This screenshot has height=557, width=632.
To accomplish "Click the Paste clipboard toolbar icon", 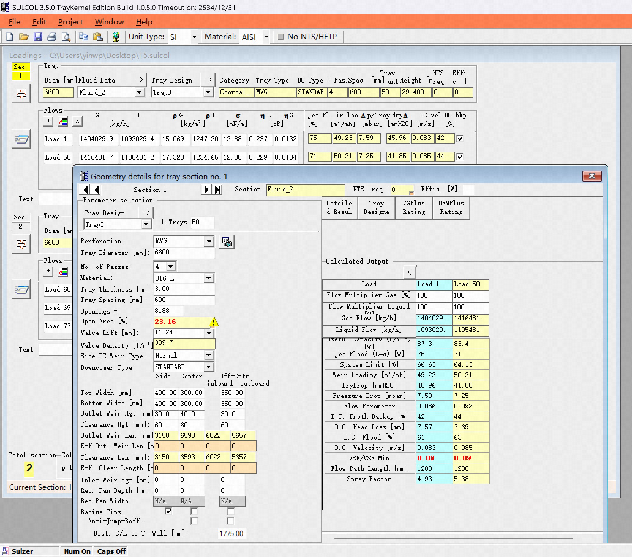I will pos(98,37).
